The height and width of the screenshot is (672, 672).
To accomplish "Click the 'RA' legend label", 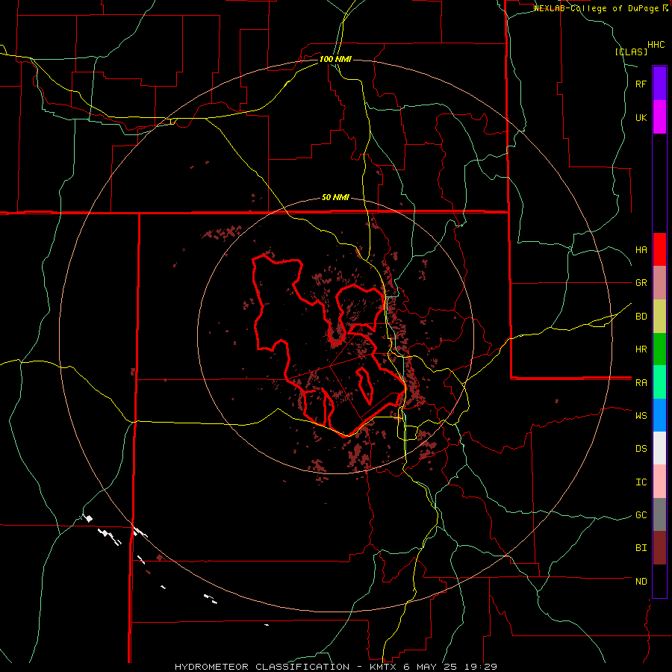I will [641, 383].
